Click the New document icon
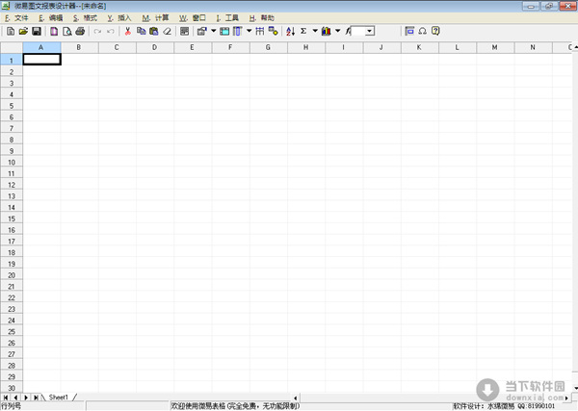Screen dimensions: 578x411 (x=10, y=31)
